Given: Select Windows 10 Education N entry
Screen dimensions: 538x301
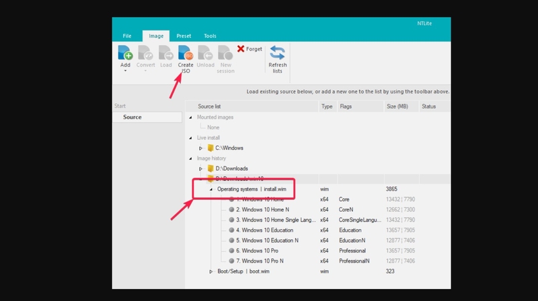Looking at the screenshot, I should point(267,240).
